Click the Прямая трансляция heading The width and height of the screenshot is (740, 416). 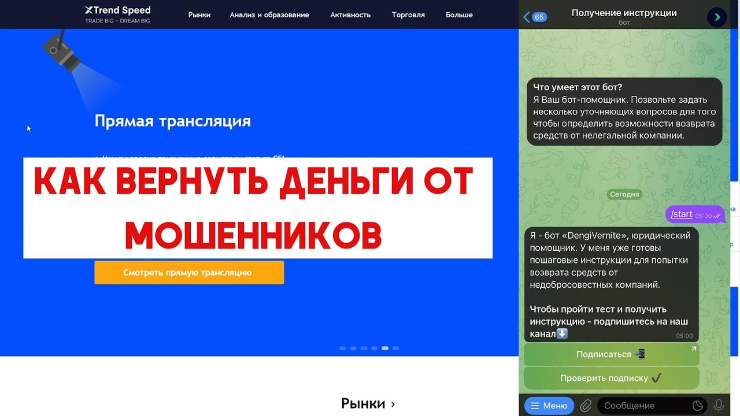point(173,121)
